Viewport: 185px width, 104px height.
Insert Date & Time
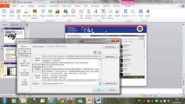coord(103,14)
